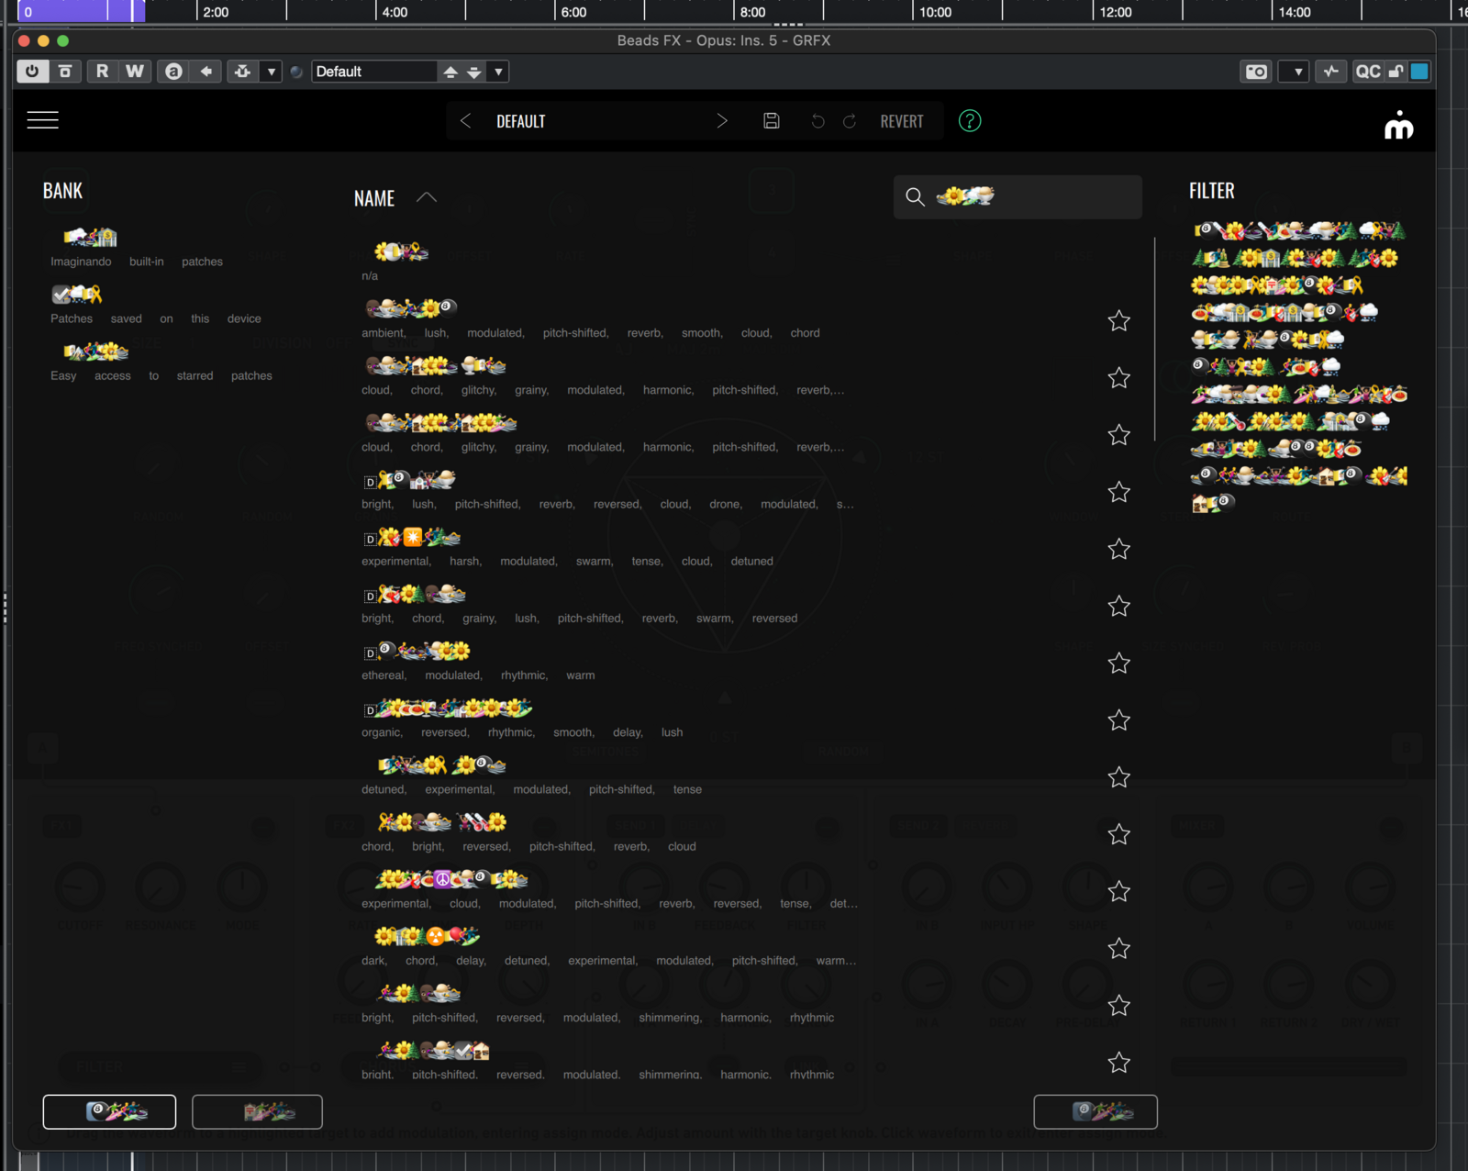Click the REVERT button
This screenshot has width=1468, height=1171.
click(901, 121)
